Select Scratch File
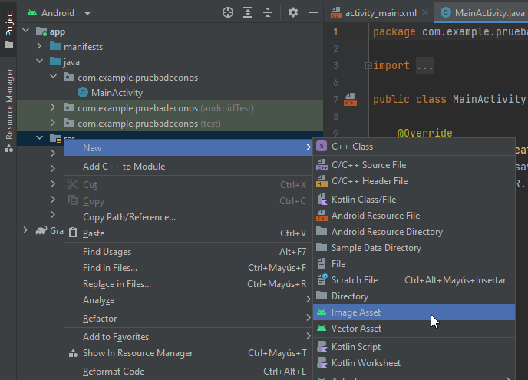Image resolution: width=528 pixels, height=380 pixels. point(414,280)
